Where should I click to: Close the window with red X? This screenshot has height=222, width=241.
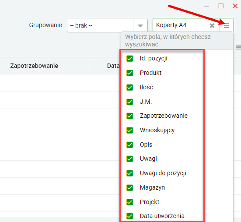click(x=235, y=6)
